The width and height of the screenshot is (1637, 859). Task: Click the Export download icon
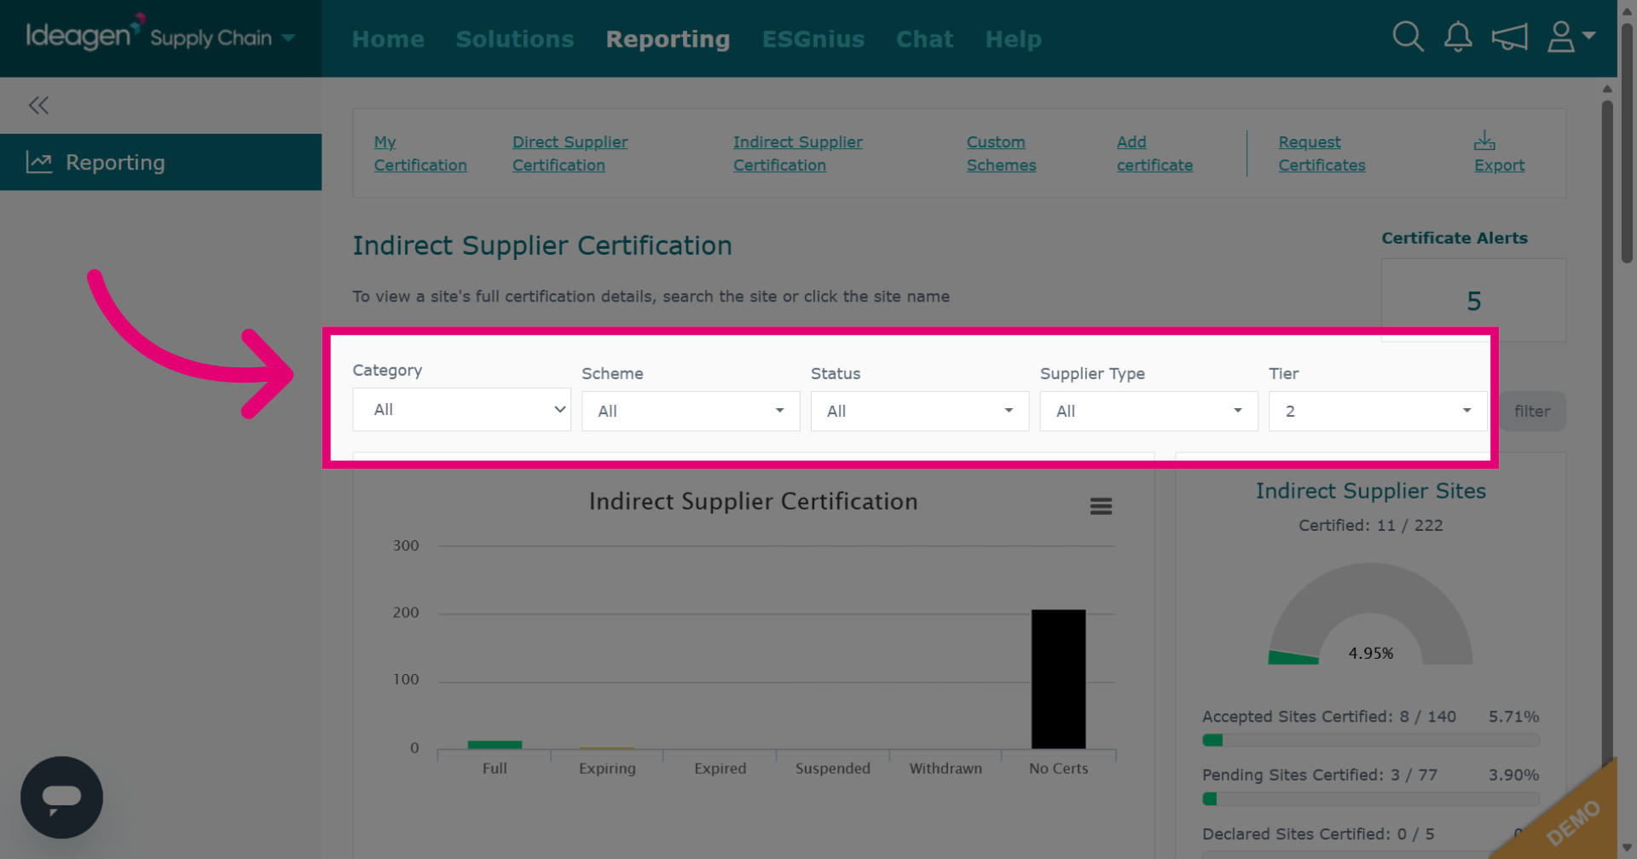tap(1484, 141)
